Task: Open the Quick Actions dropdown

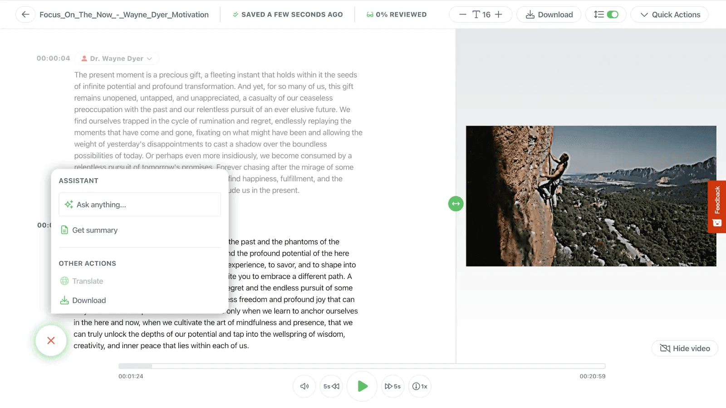Action: 670,15
